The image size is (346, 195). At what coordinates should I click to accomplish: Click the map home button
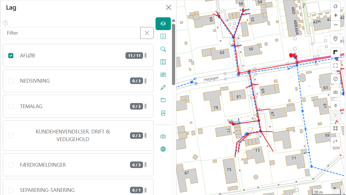[x=335, y=6]
